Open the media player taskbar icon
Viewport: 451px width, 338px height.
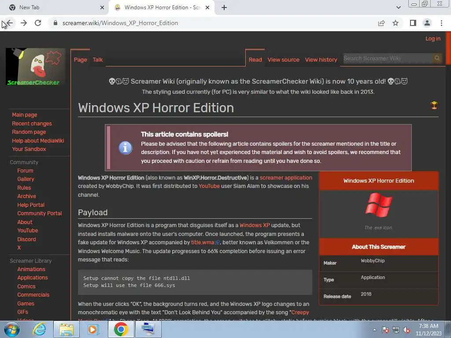(x=93, y=329)
